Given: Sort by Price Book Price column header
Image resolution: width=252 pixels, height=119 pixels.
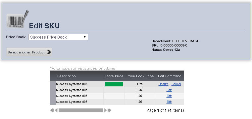Looking at the screenshot, I should click(140, 76).
